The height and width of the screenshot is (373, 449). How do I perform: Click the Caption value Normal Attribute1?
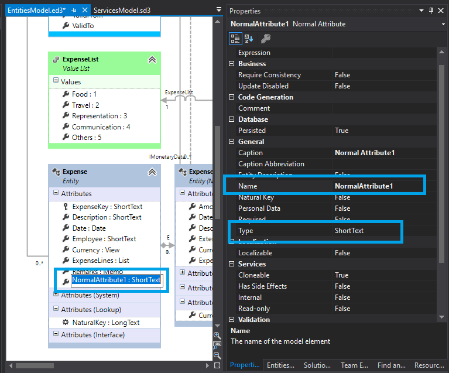365,153
